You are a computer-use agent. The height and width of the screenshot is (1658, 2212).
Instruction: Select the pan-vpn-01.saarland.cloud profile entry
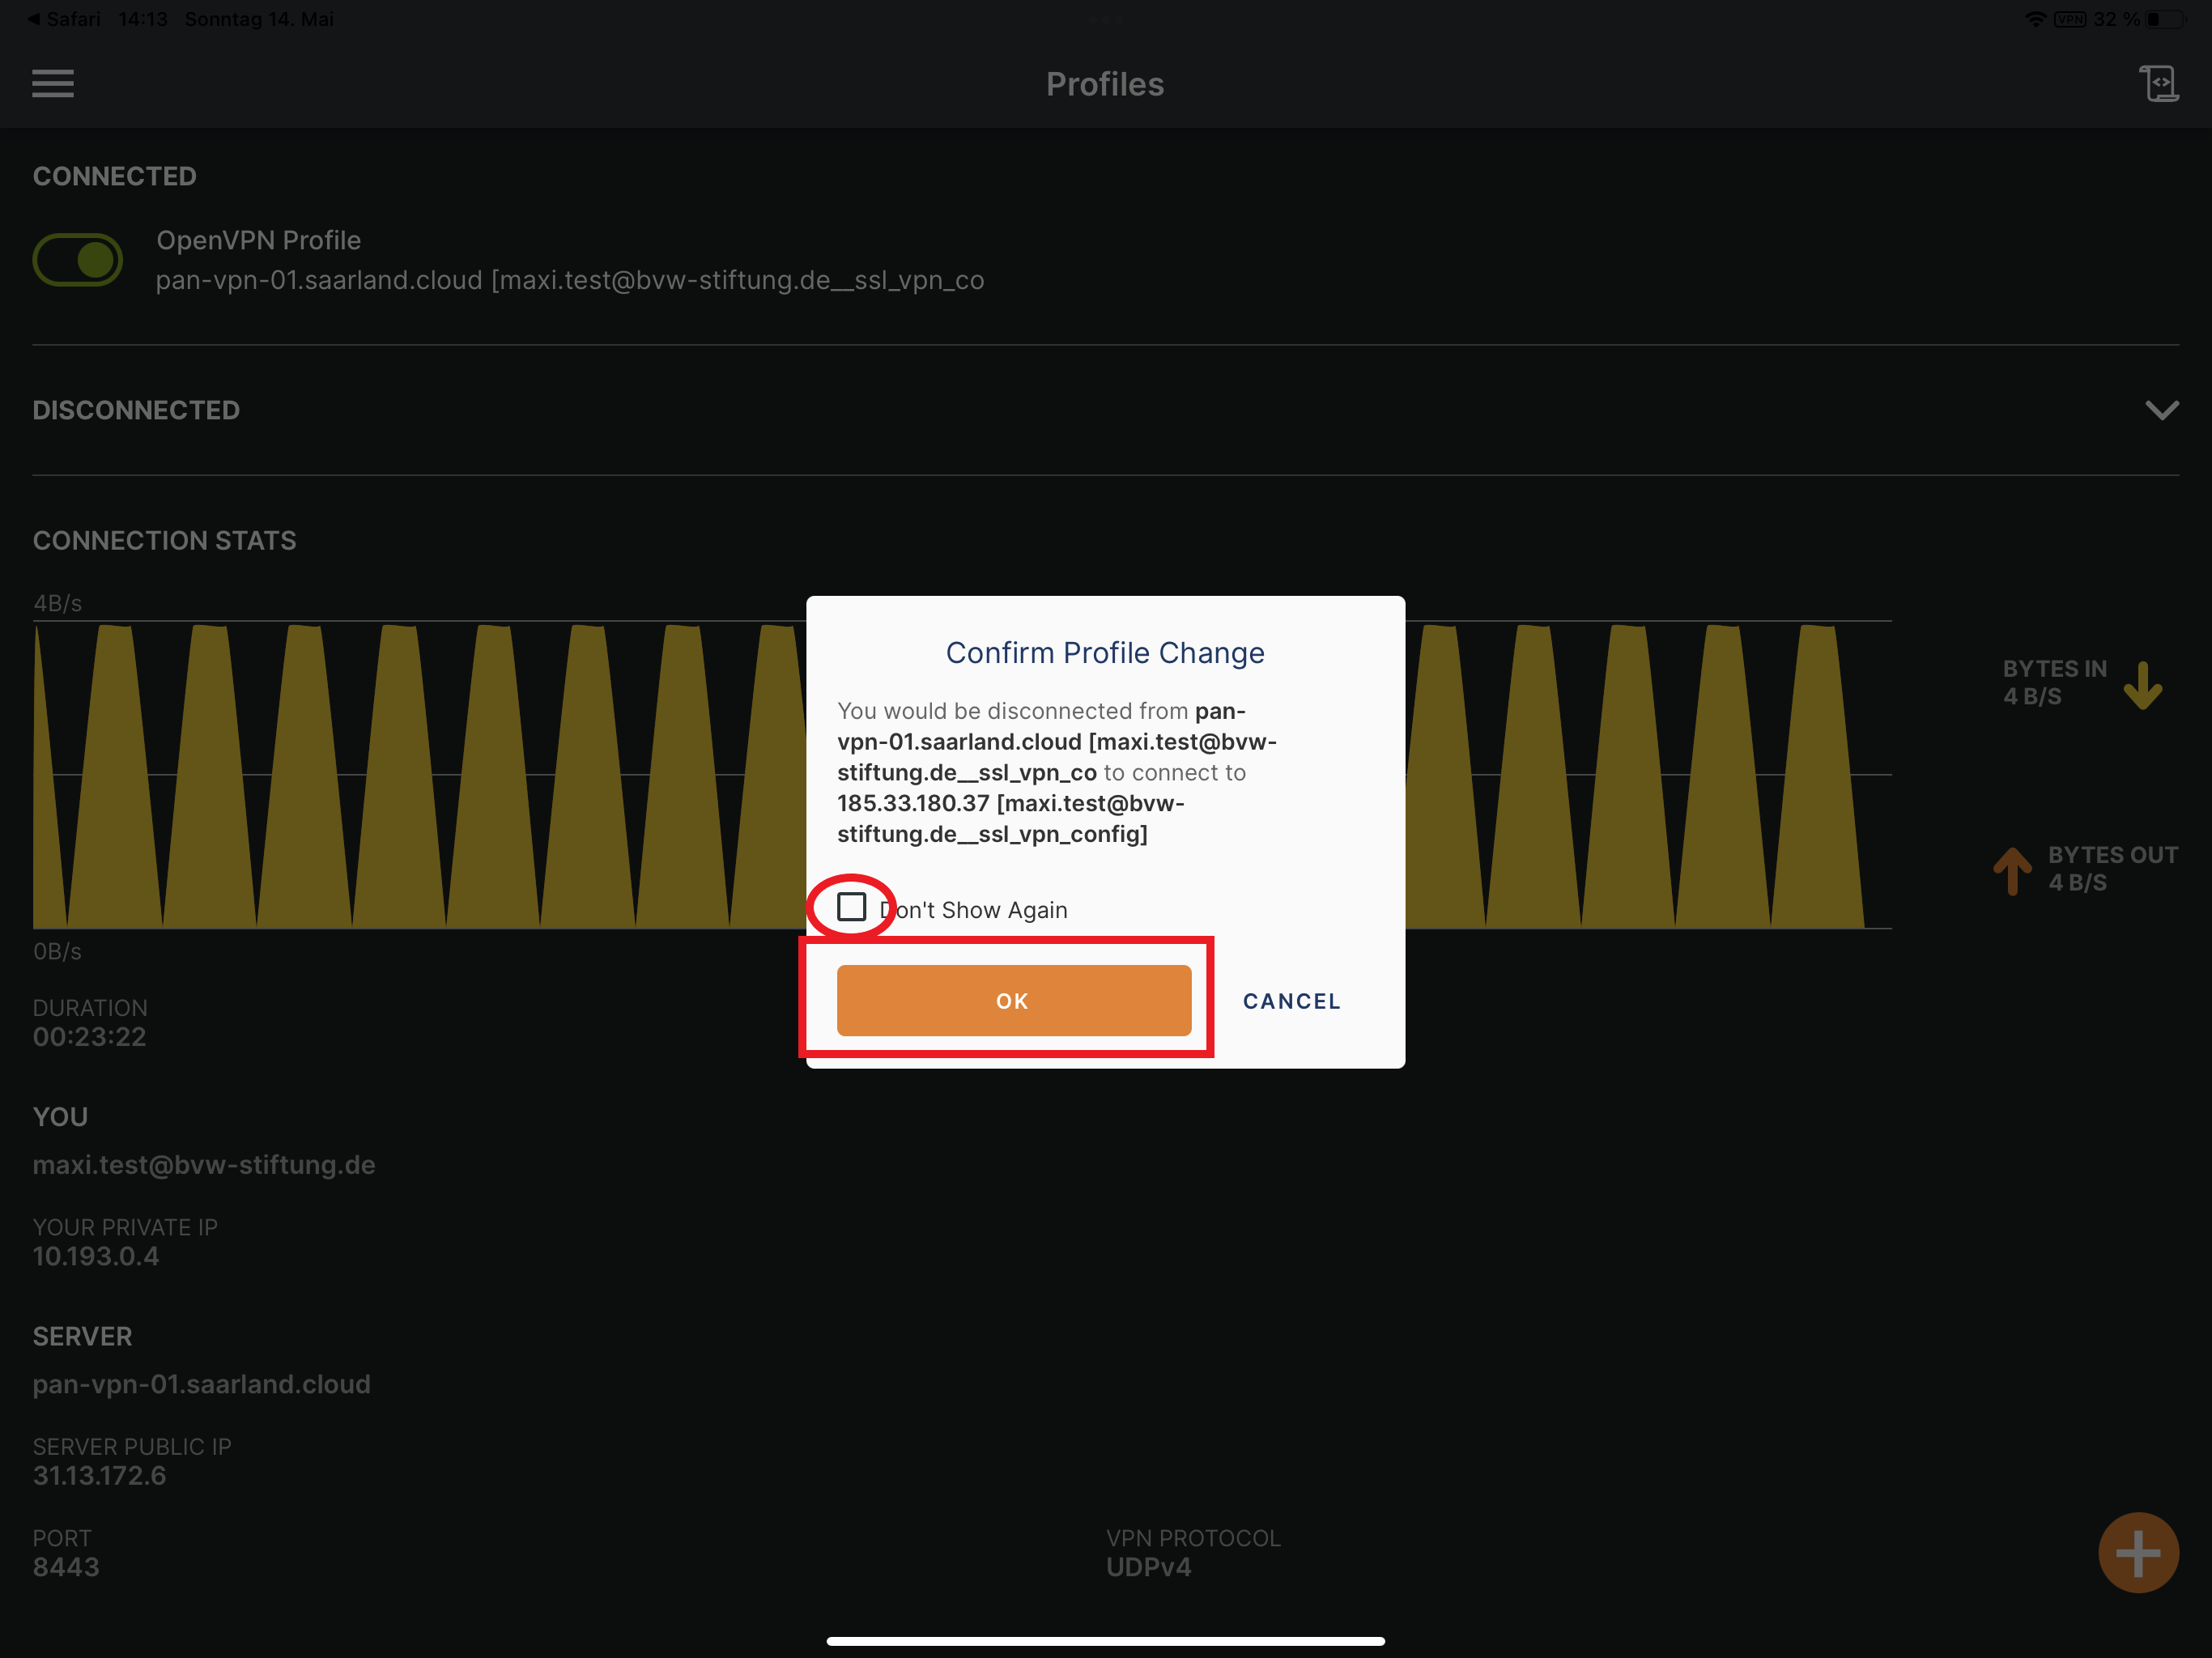[569, 261]
